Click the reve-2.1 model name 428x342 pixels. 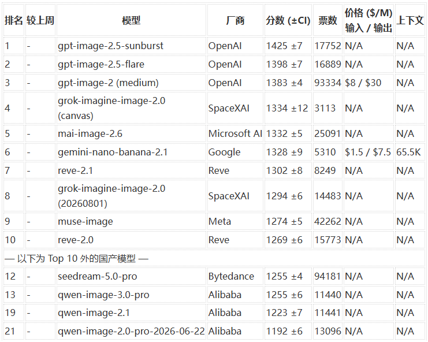point(75,170)
